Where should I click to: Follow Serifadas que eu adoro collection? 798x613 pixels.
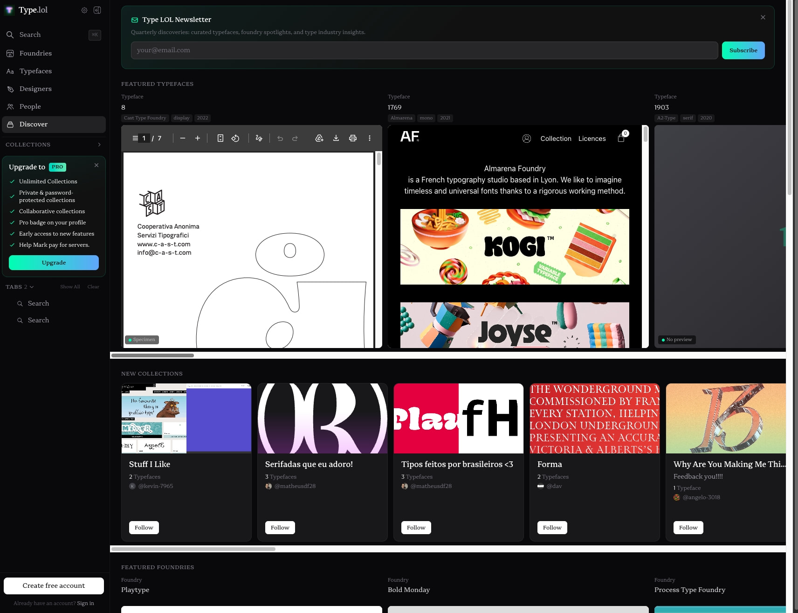coord(280,528)
